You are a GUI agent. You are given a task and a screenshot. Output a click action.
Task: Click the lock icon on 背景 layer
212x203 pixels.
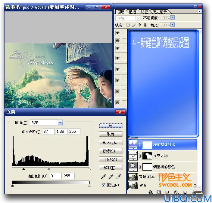pyautogui.click(x=195, y=186)
